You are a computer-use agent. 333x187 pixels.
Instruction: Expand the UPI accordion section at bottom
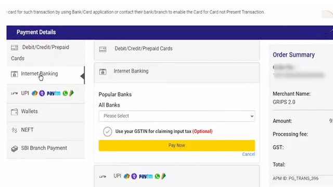pyautogui.click(x=177, y=176)
